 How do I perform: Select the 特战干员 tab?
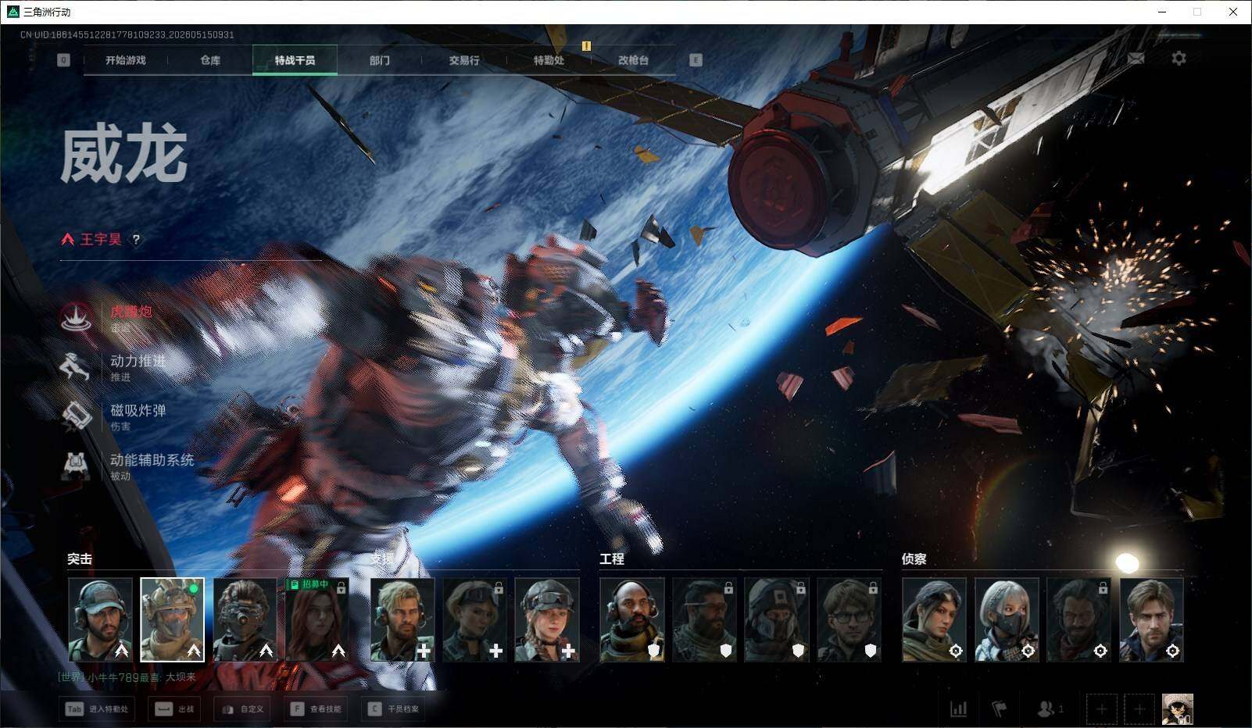(295, 60)
